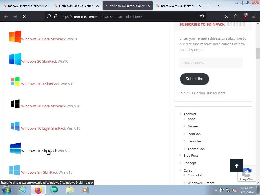The height and width of the screenshot is (195, 260).
Task: Open the Android category
Action: 189,114
